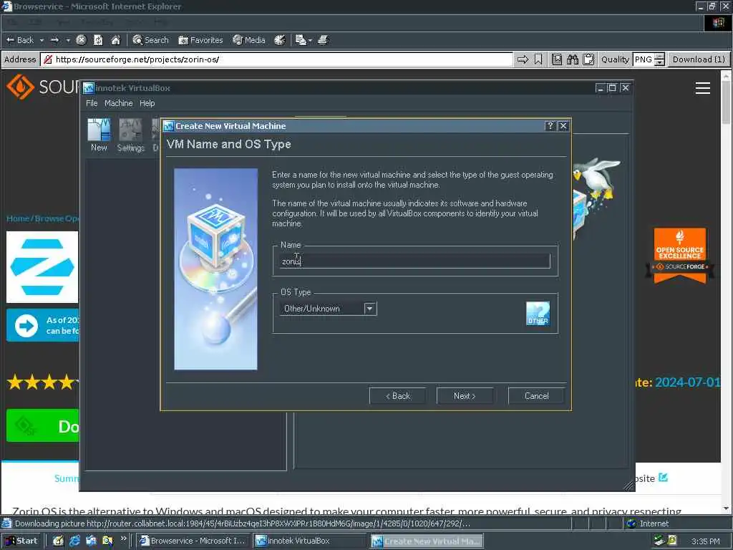Click the Open Source Excellence badge

pos(680,256)
